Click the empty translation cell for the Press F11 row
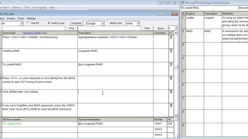This screenshot has height=139, width=248. 115,83
